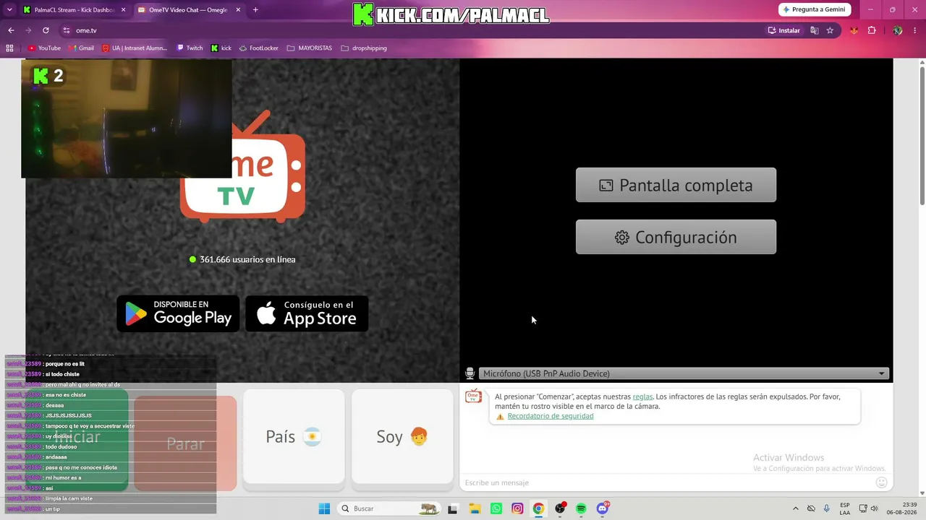The image size is (926, 520).
Task: Open Task View on the taskbar
Action: [453, 508]
